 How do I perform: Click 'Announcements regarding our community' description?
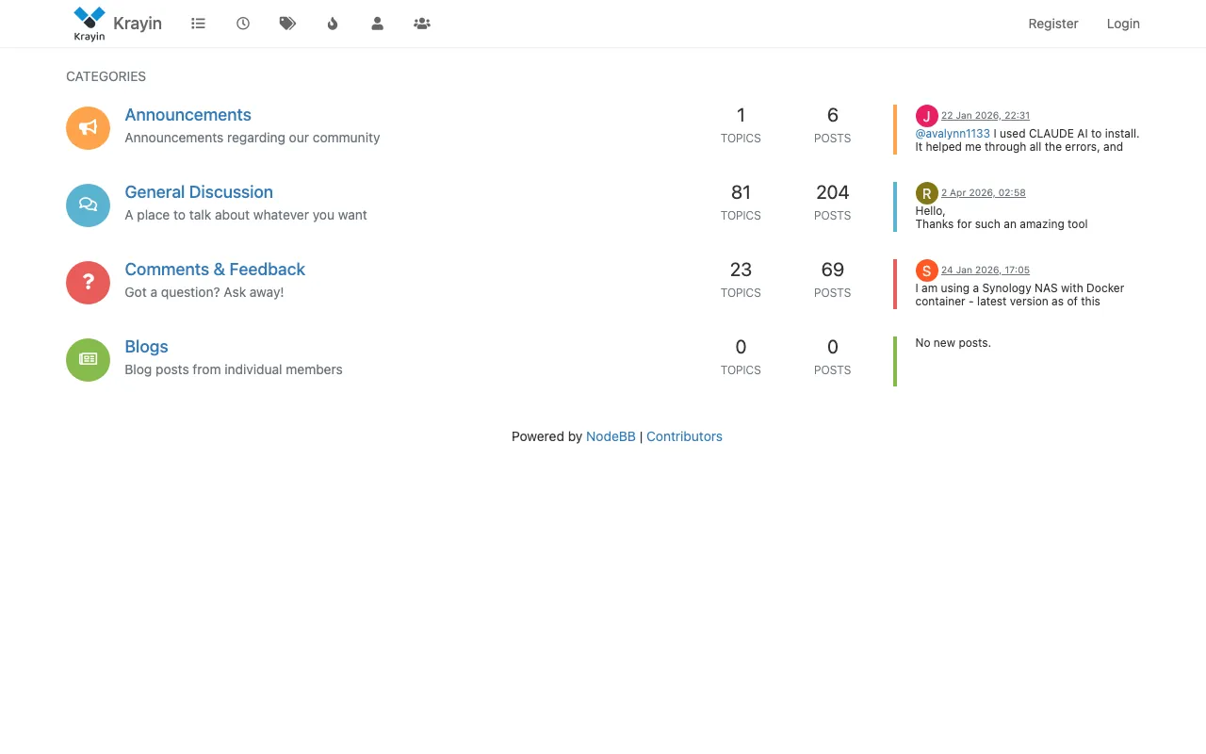point(253,138)
